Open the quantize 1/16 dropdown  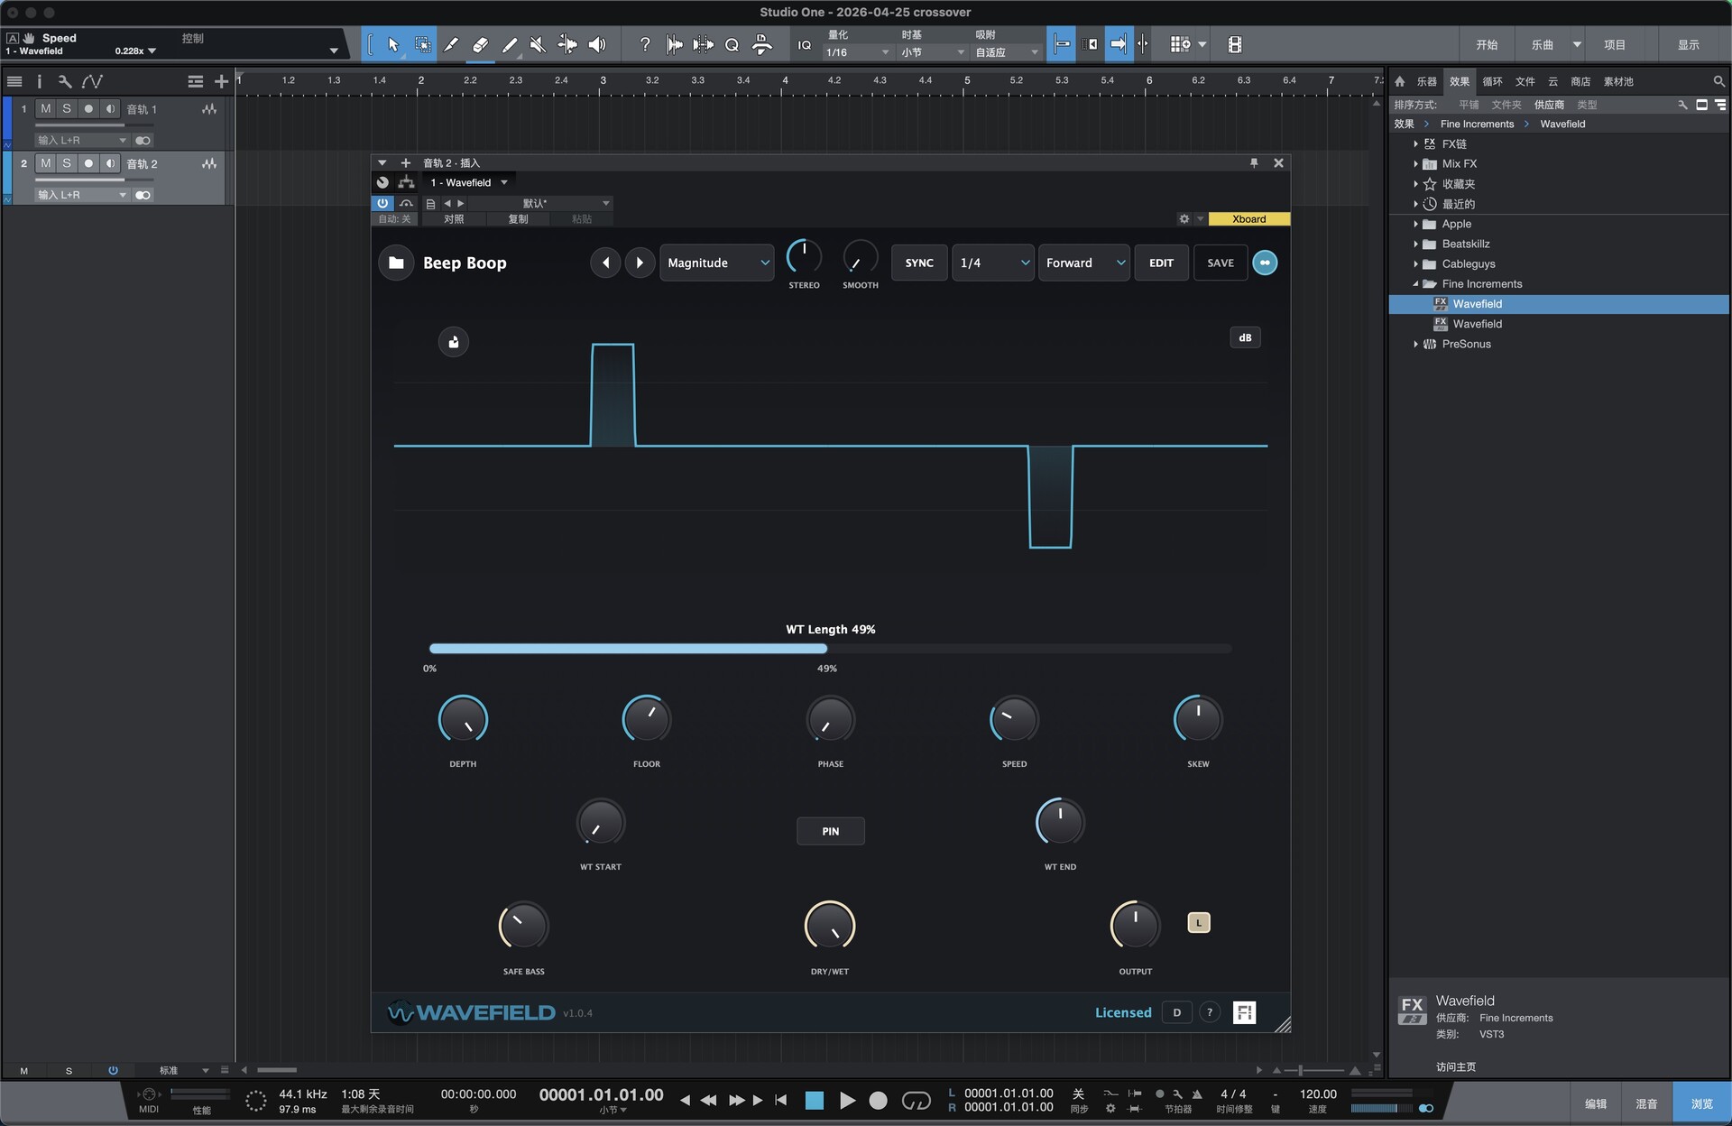click(858, 52)
